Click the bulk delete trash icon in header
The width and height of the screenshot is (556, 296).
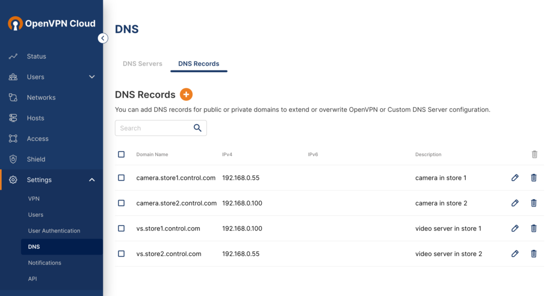pos(534,155)
